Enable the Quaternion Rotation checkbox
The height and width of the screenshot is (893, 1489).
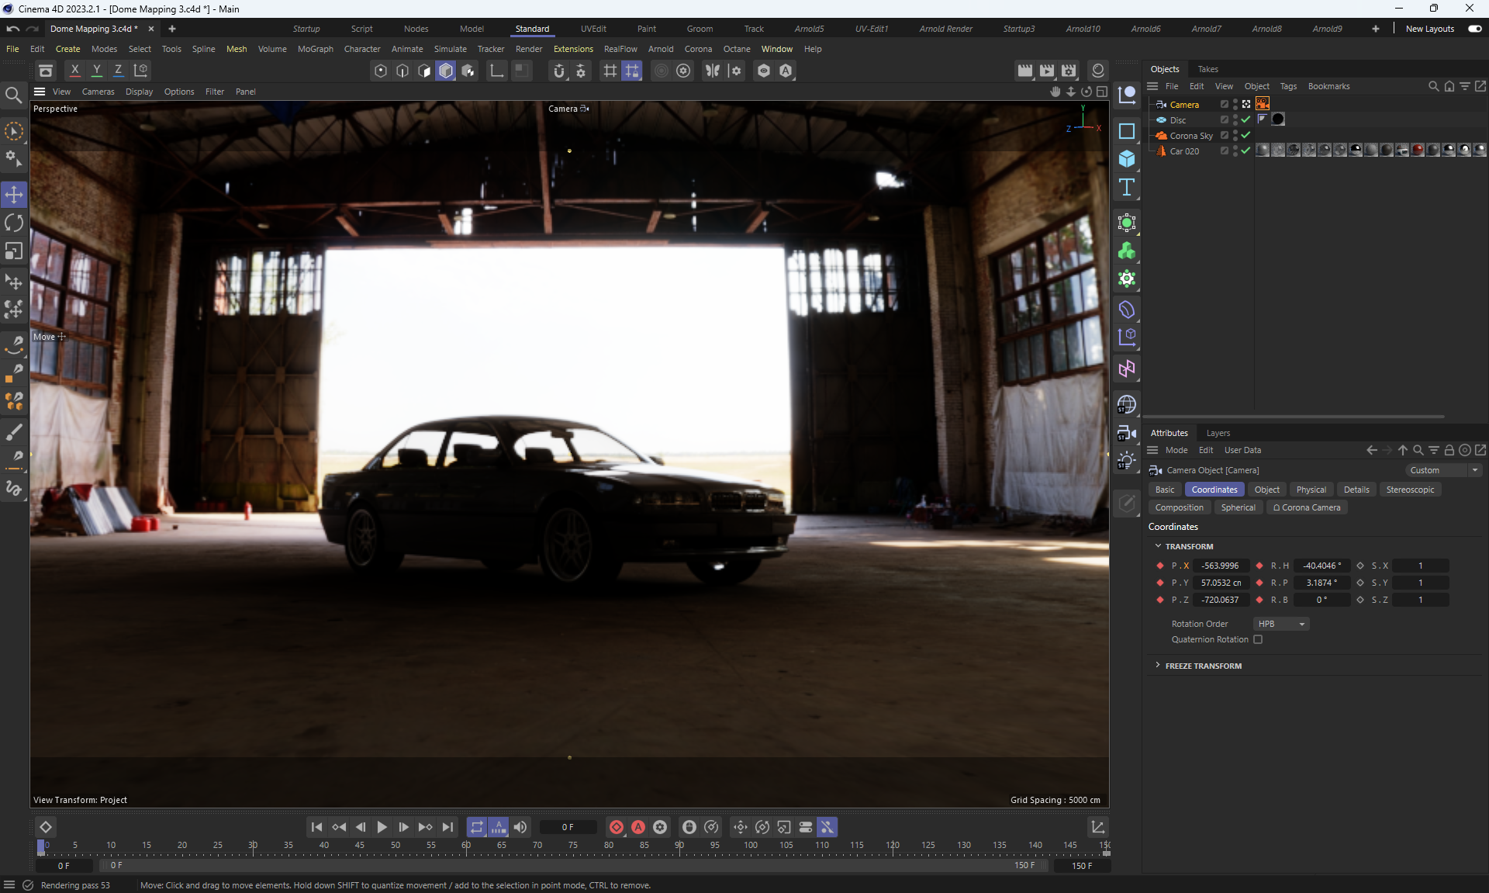[x=1258, y=639]
